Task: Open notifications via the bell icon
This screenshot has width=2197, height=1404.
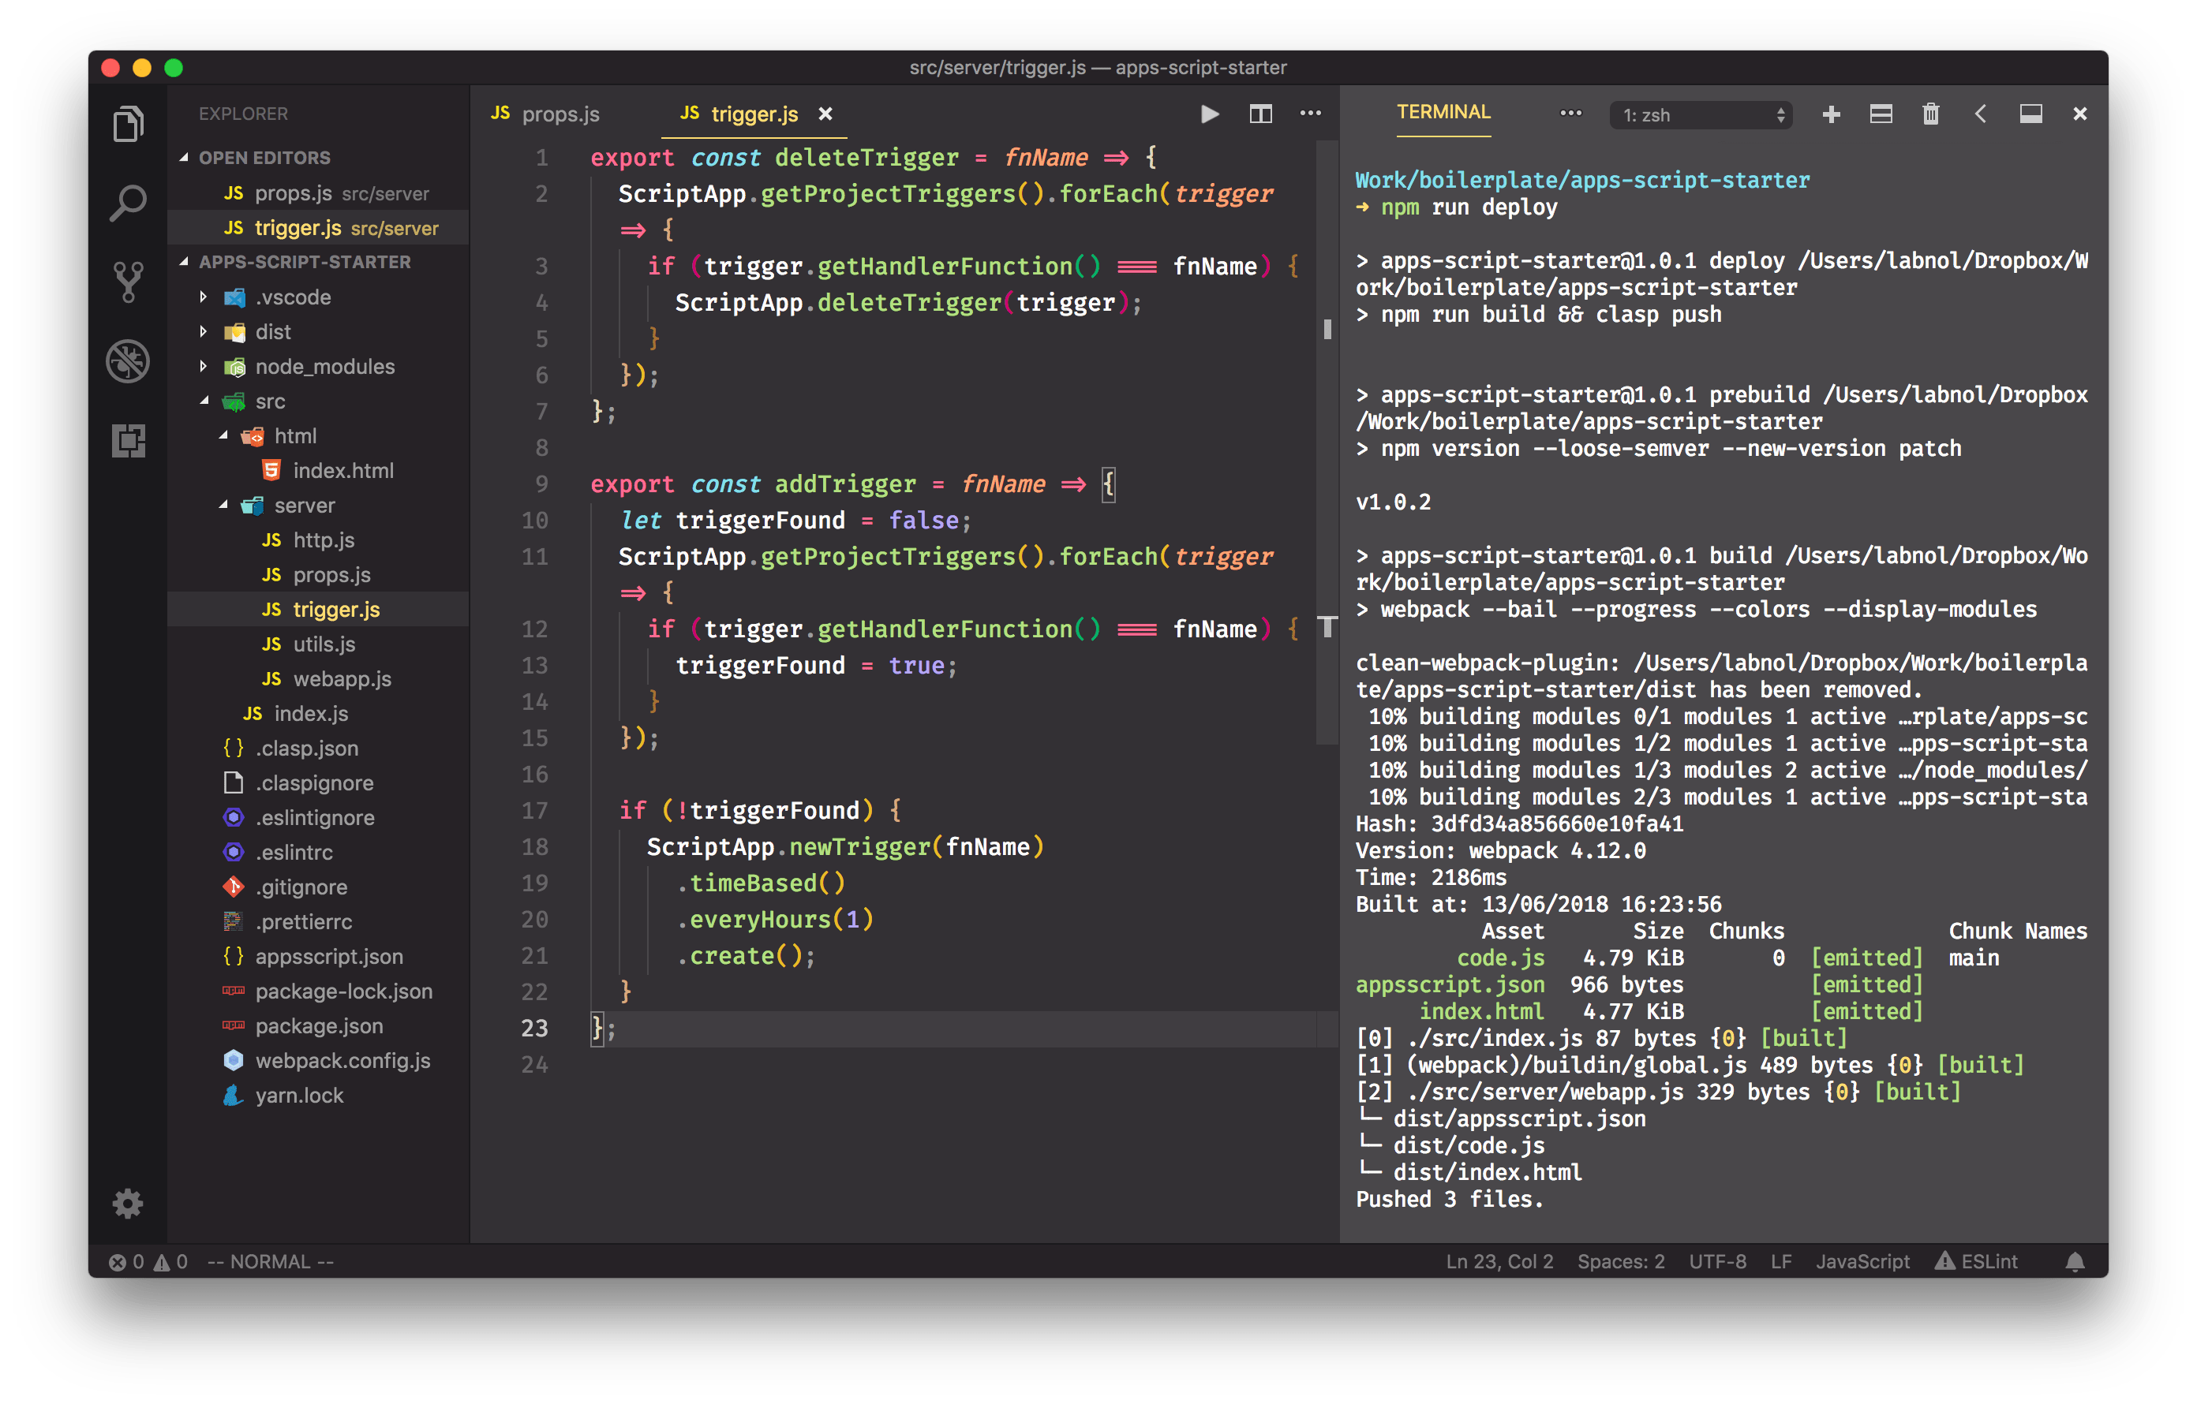Action: [x=2075, y=1261]
